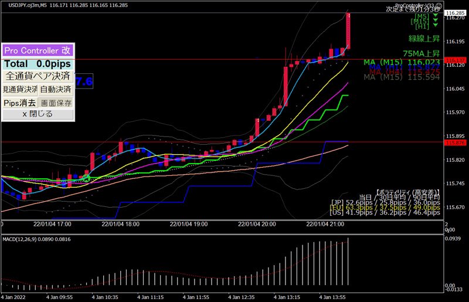Click the grey MA (M15) 115.594 label
Viewport: 469px width, 302px height.
tap(402, 77)
